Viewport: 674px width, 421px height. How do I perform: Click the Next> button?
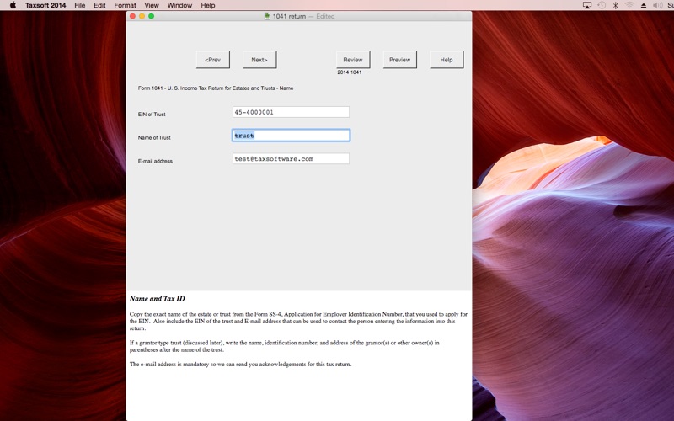[x=259, y=60]
